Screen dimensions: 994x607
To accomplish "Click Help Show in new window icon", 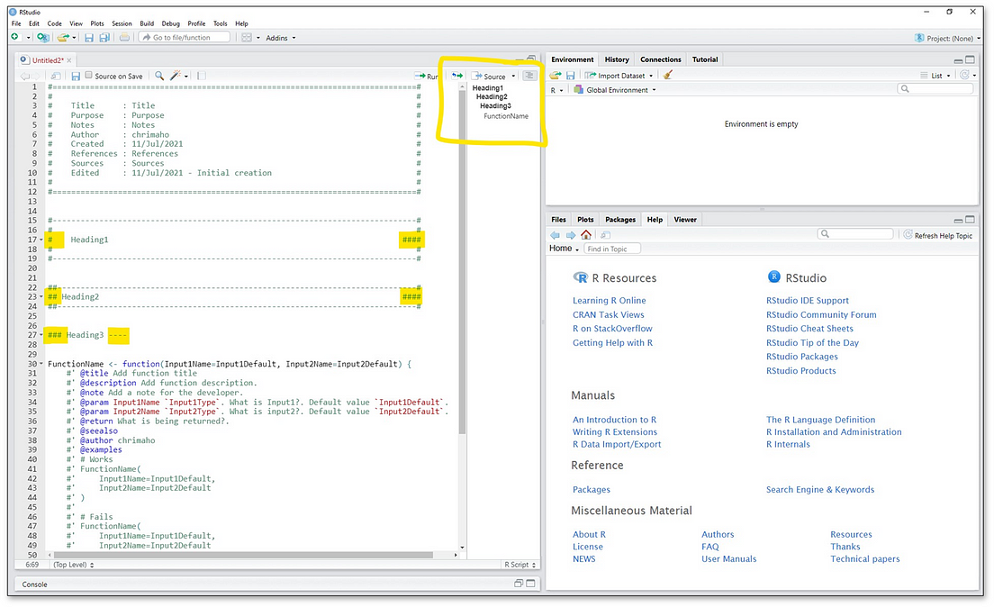I will click(605, 235).
